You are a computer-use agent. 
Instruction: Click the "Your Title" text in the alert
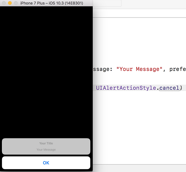click(46, 143)
